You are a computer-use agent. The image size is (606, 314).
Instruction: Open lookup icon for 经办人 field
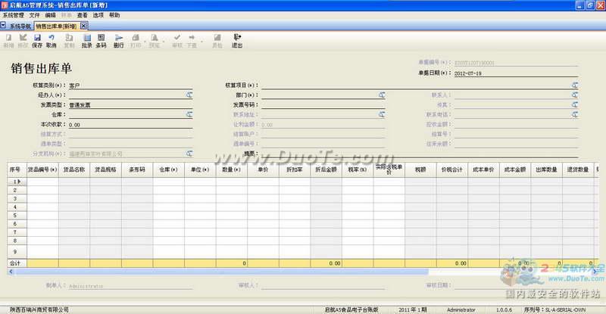tap(189, 95)
